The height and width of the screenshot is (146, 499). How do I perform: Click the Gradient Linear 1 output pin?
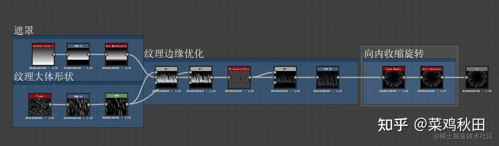(x=54, y=54)
